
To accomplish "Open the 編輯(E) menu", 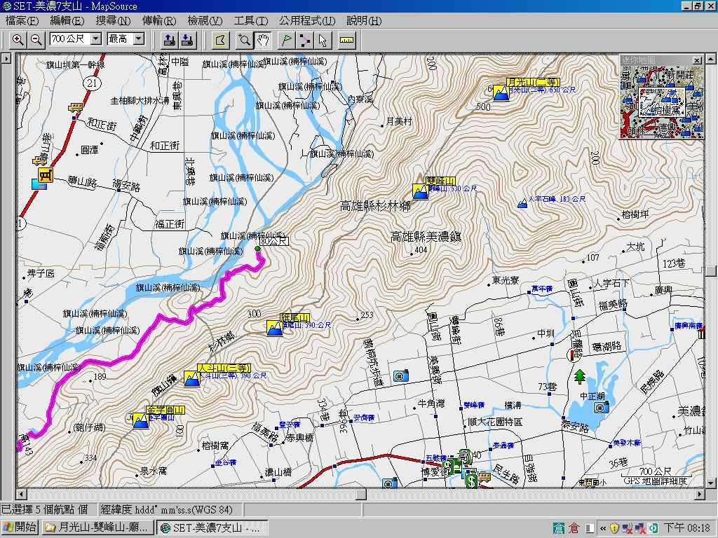I will [x=67, y=20].
